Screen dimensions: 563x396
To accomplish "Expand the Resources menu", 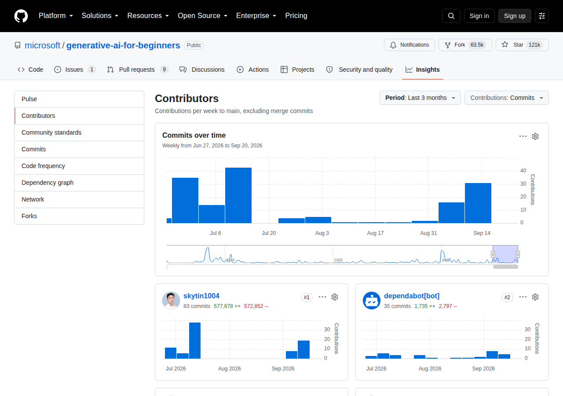I will (x=148, y=16).
